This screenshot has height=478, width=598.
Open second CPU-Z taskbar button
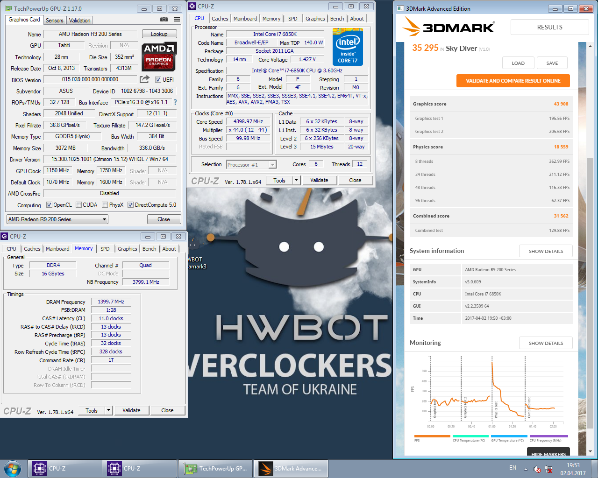coord(139,469)
